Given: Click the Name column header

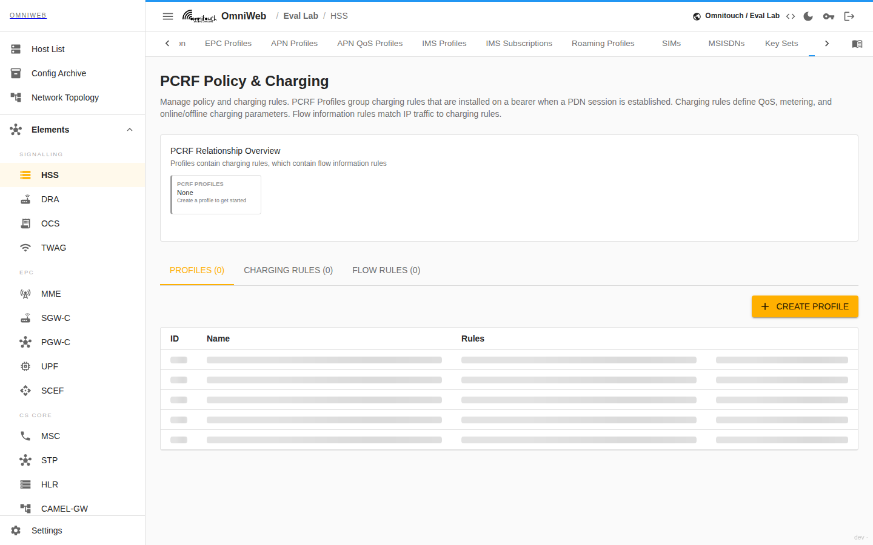Looking at the screenshot, I should pos(218,339).
